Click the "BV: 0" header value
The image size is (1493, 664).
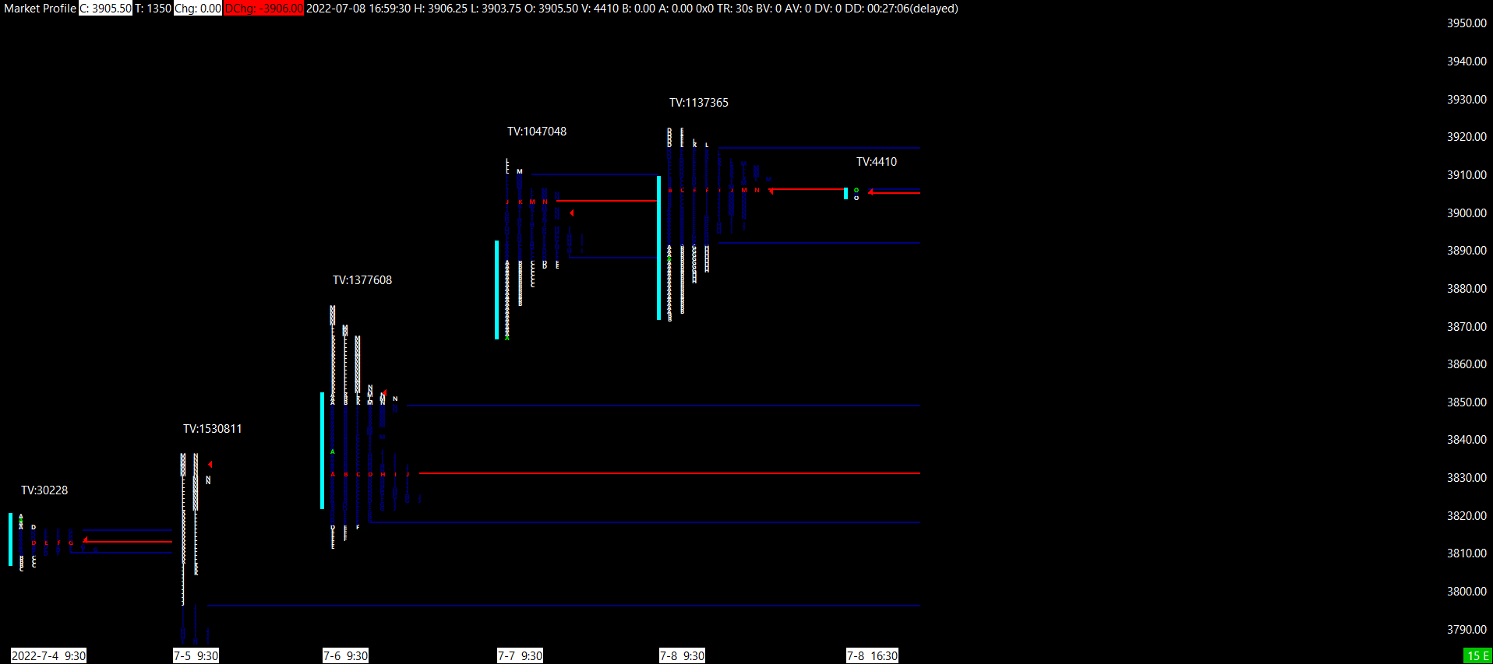(769, 9)
